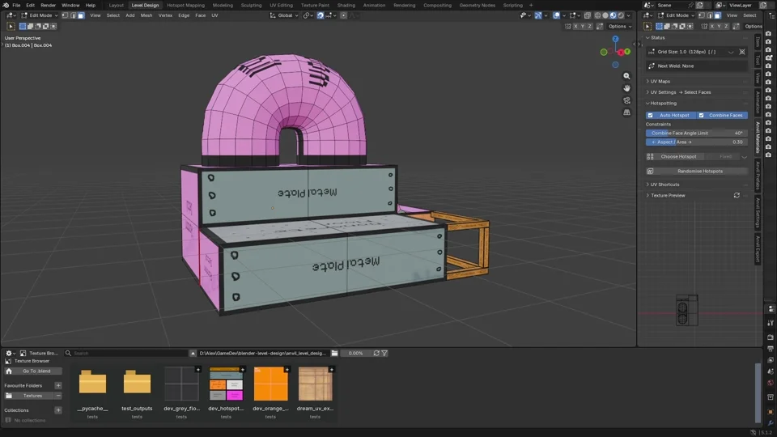Select solid viewport shading
This screenshot has width=777, height=437.
[x=605, y=15]
